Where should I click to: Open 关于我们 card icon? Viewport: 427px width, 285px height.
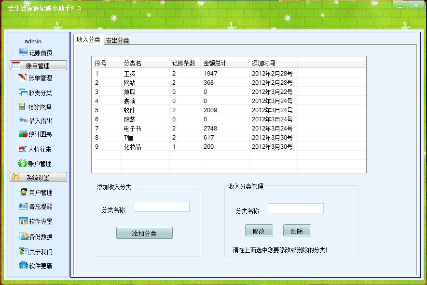tap(23, 251)
